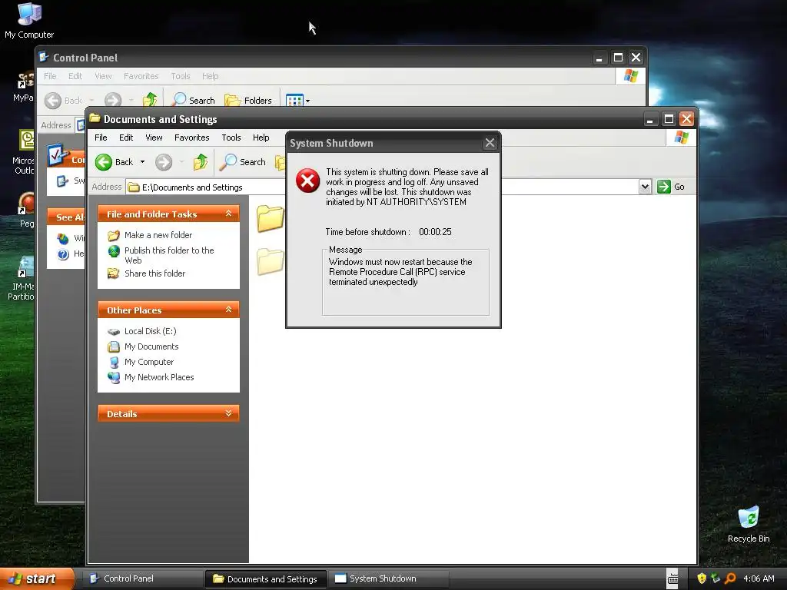Open the Views button in Control Panel toolbar

click(x=297, y=101)
